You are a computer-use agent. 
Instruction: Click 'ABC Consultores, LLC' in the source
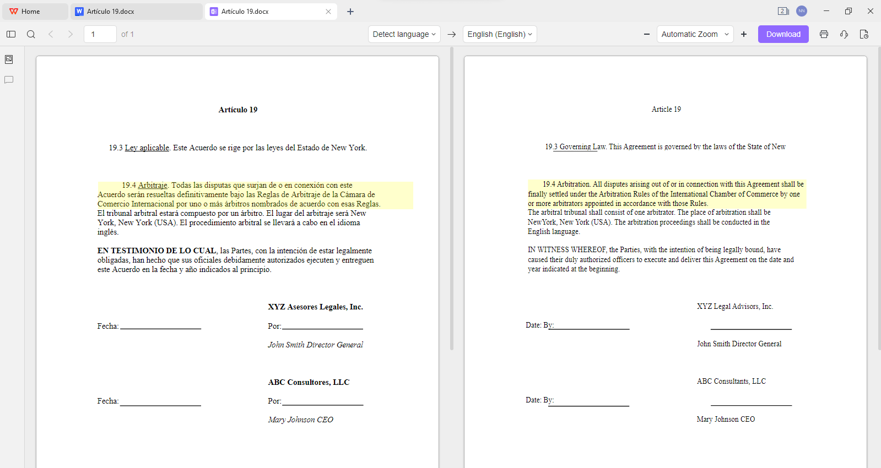309,382
